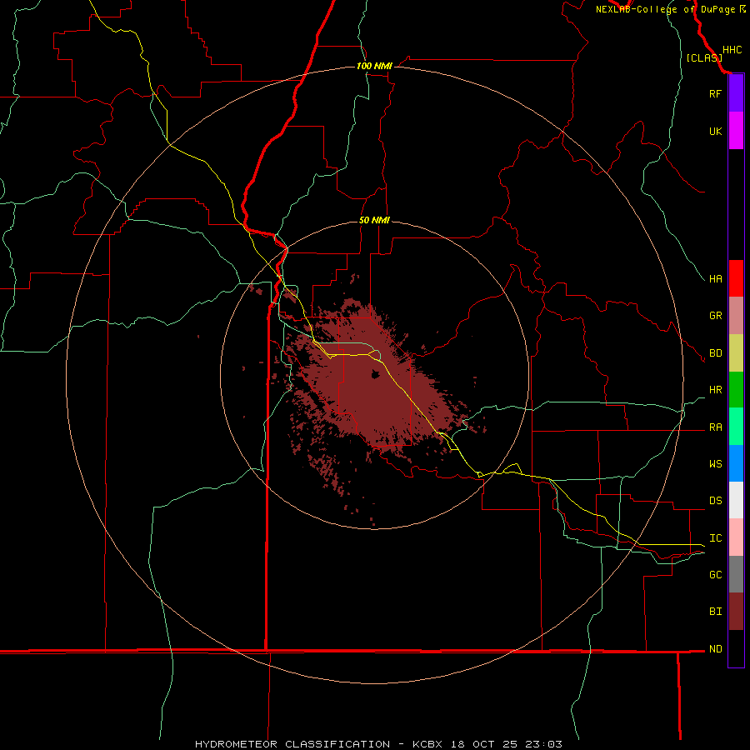Screen dimensions: 750x750
Task: Click the WS blue legend swatch
Action: coord(736,463)
